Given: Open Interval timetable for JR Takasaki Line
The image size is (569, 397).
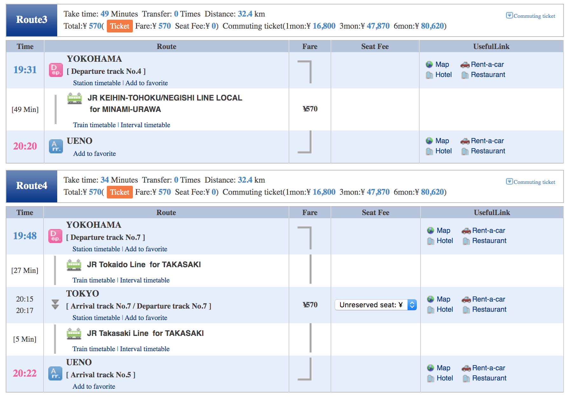Looking at the screenshot, I should coord(145,349).
